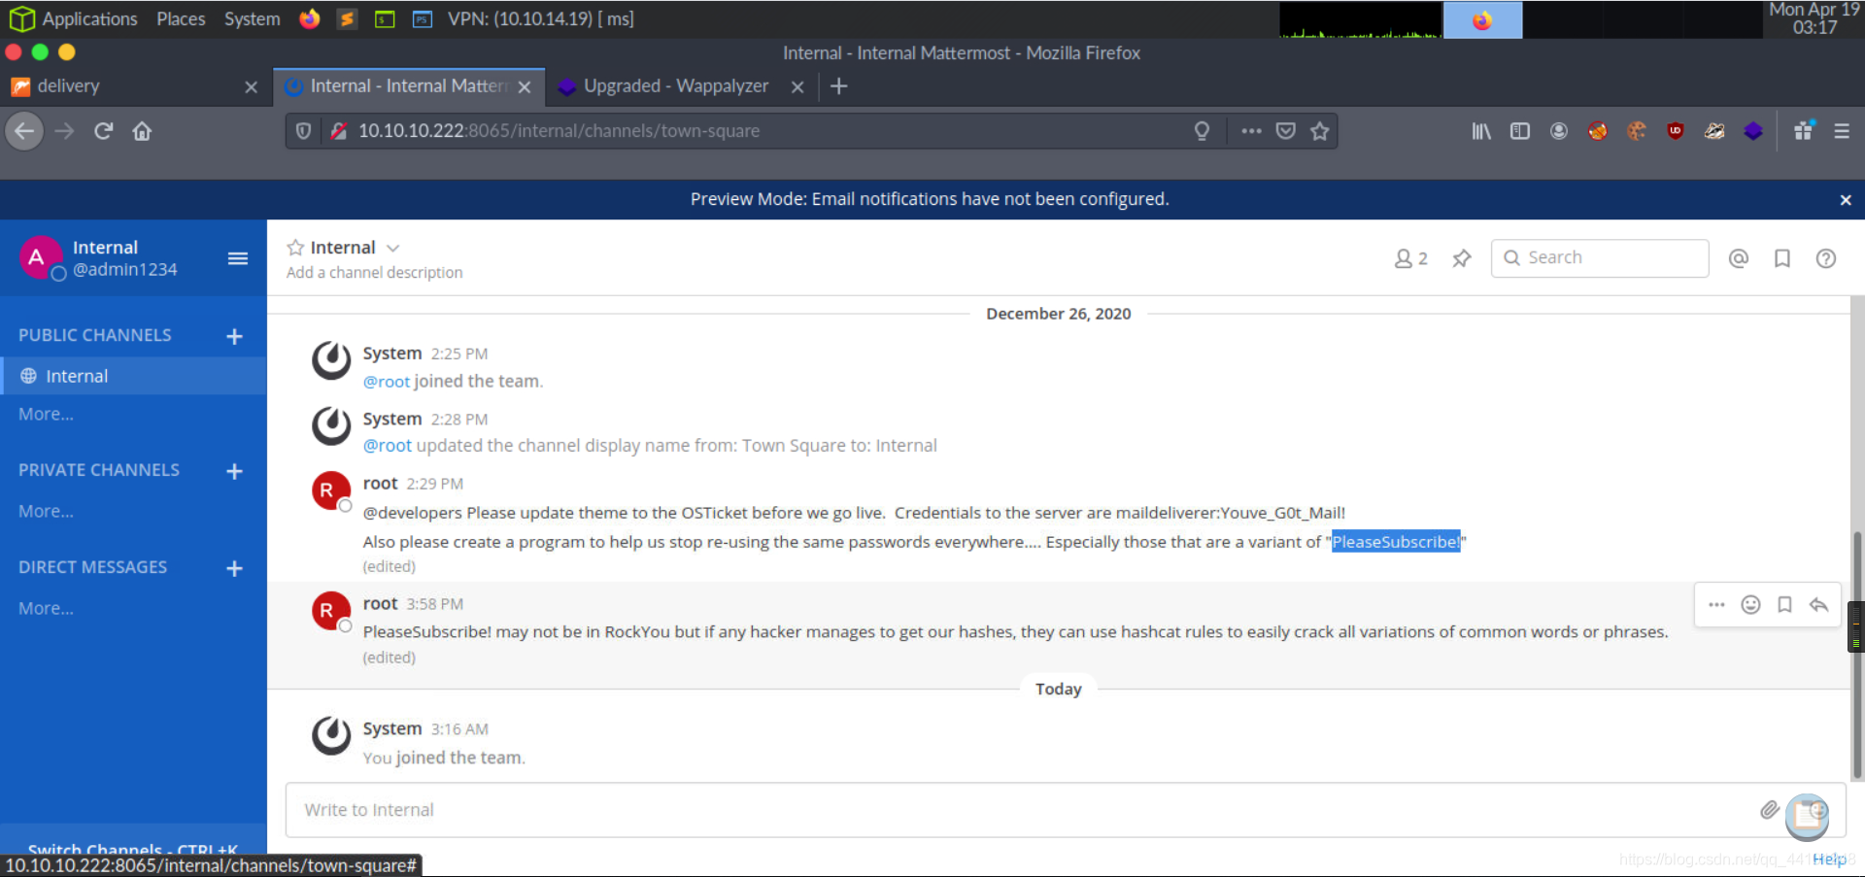Open the System menu

point(252,18)
